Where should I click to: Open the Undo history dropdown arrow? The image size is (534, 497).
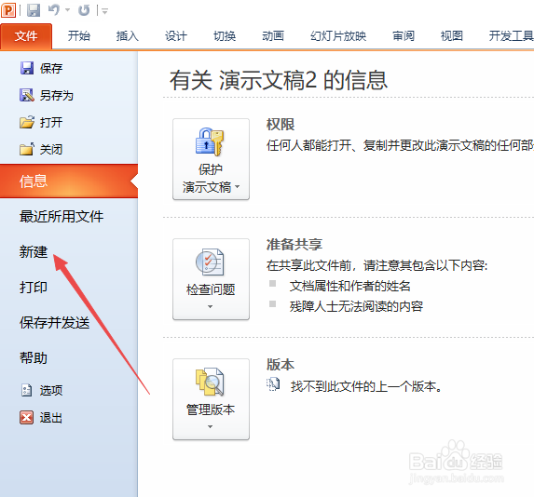(67, 10)
